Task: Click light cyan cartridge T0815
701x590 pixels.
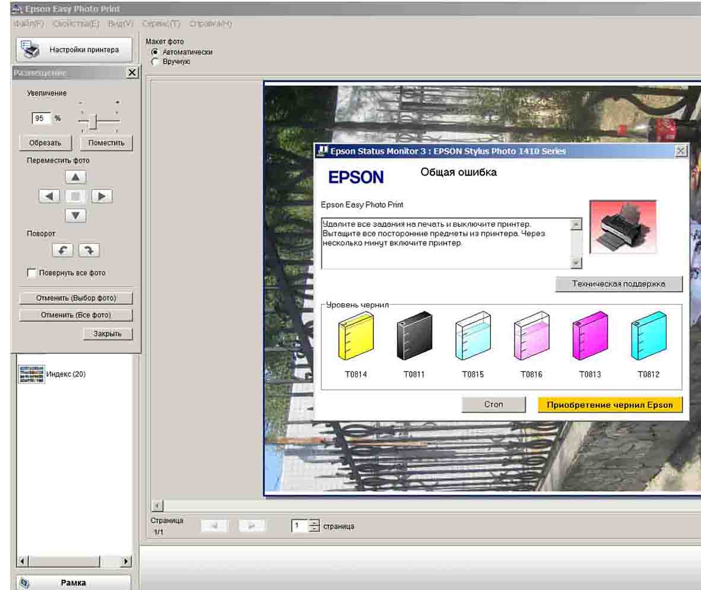Action: [x=473, y=336]
